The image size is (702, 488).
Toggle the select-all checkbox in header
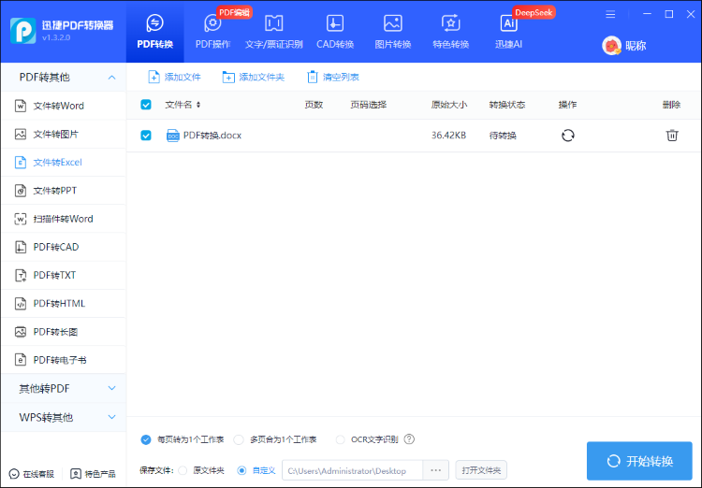[146, 105]
